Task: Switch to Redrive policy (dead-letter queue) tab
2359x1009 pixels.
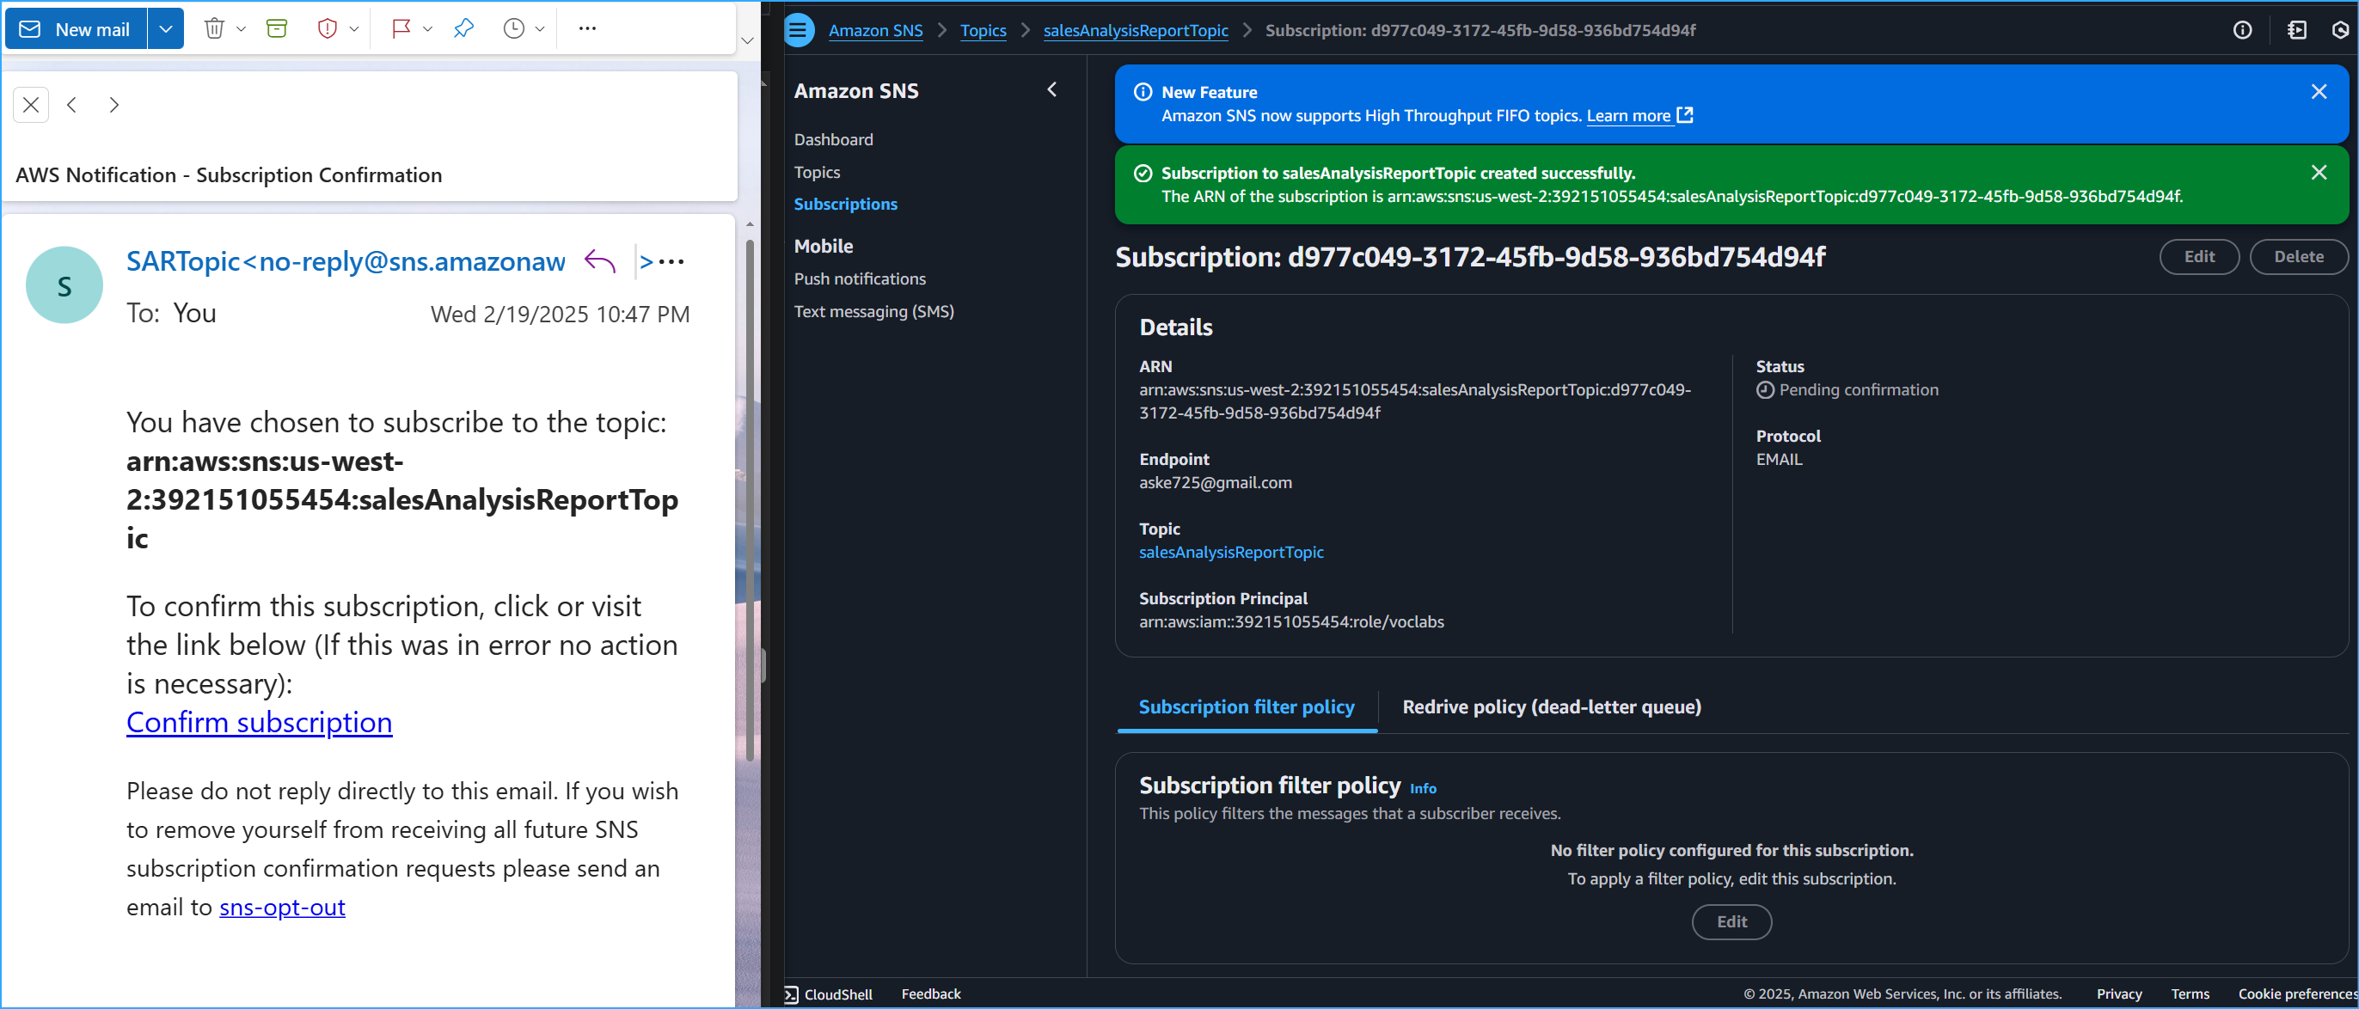Action: [1551, 706]
